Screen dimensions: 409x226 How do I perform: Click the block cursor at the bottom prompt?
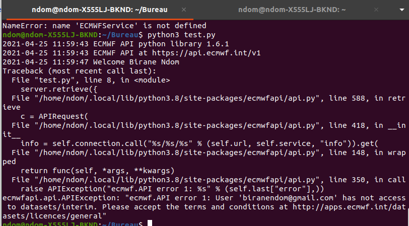point(150,223)
